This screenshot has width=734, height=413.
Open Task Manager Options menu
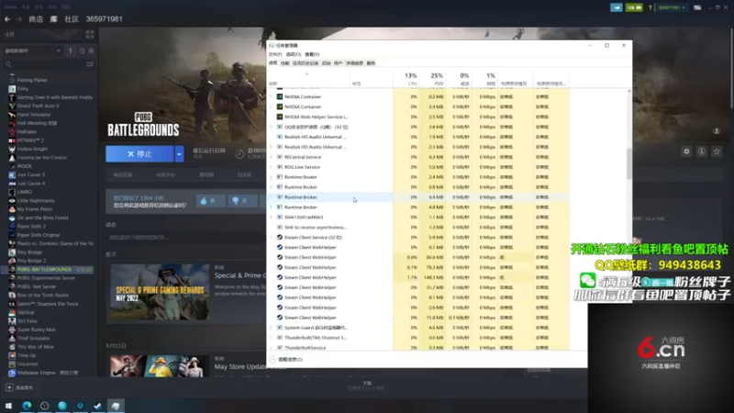tap(293, 54)
